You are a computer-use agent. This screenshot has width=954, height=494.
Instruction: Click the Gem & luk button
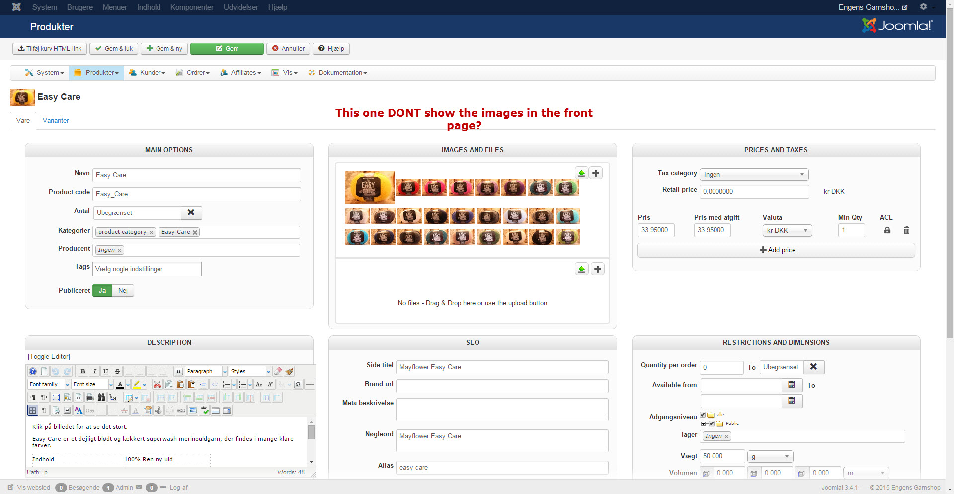[114, 48]
